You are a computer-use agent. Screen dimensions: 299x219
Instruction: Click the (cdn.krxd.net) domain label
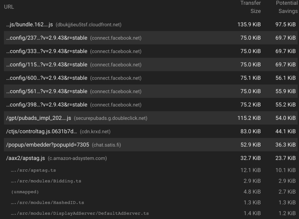(95, 131)
